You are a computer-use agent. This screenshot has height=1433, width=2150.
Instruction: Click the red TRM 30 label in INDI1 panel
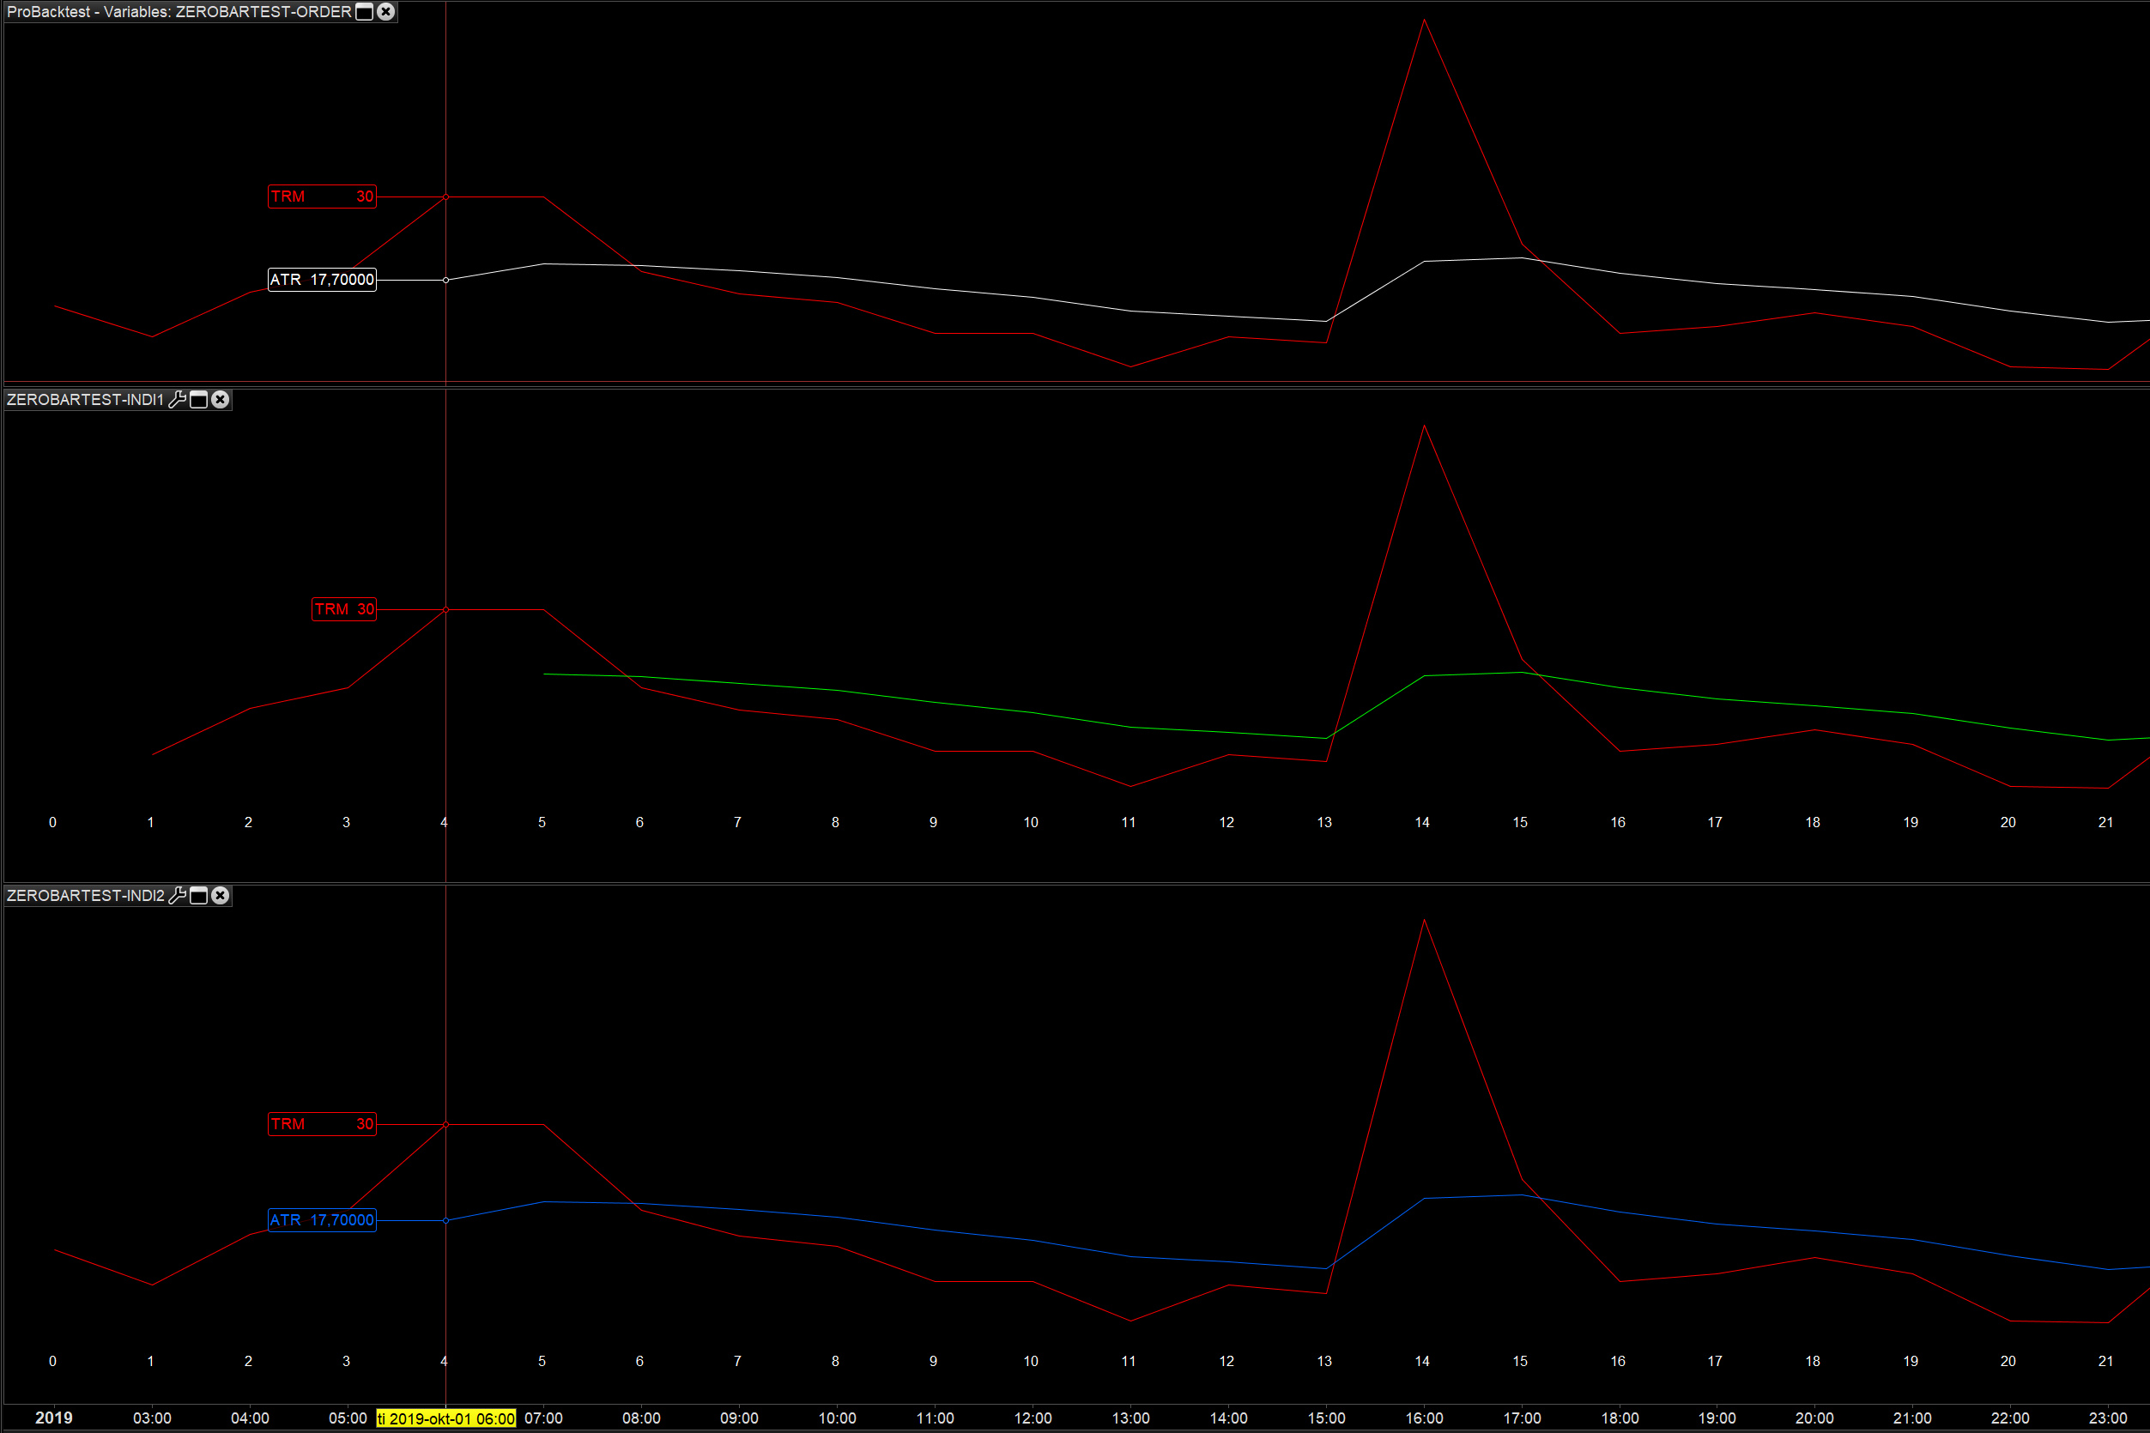click(x=343, y=609)
